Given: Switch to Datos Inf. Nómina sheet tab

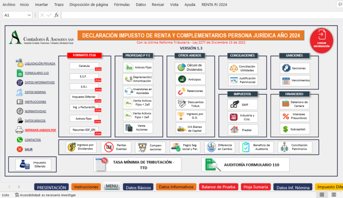Looking at the screenshot, I should [x=293, y=187].
